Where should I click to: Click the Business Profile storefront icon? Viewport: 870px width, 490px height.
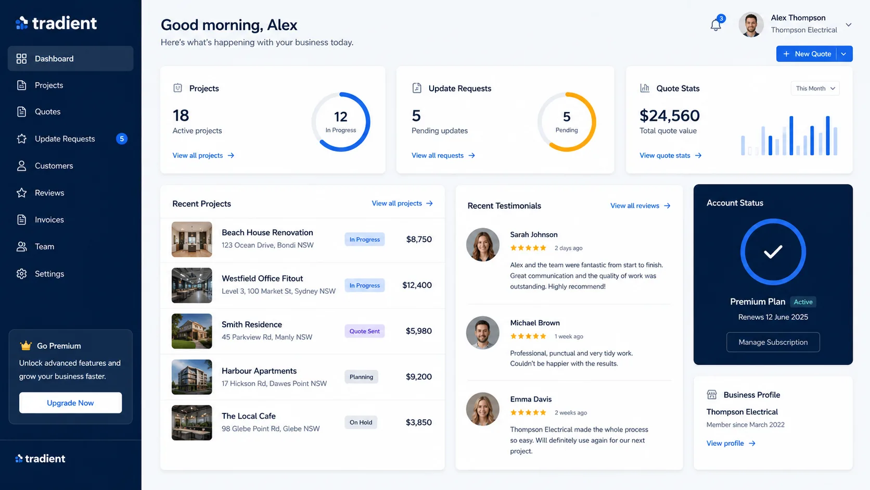(712, 395)
